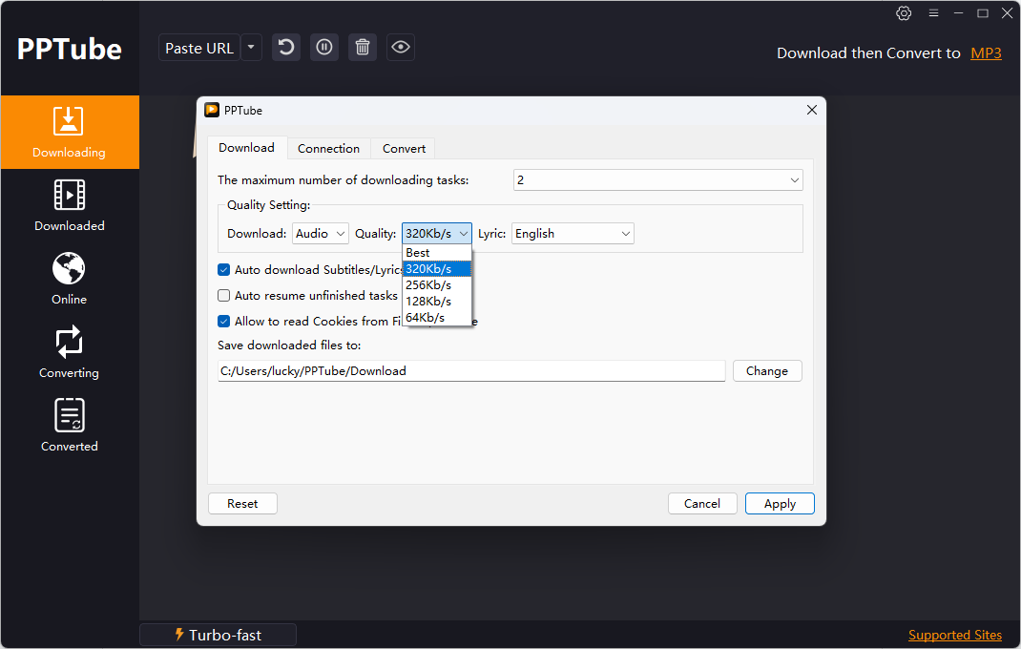Toggle the eye private mode icon
This screenshot has width=1021, height=649.
pyautogui.click(x=401, y=48)
